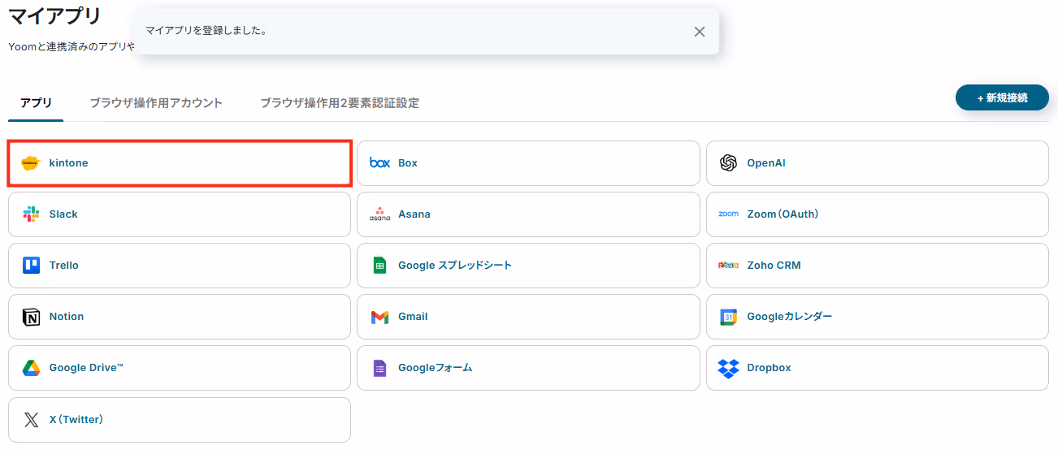Click the Google Forms purple icon
The height and width of the screenshot is (454, 1058).
coord(379,368)
